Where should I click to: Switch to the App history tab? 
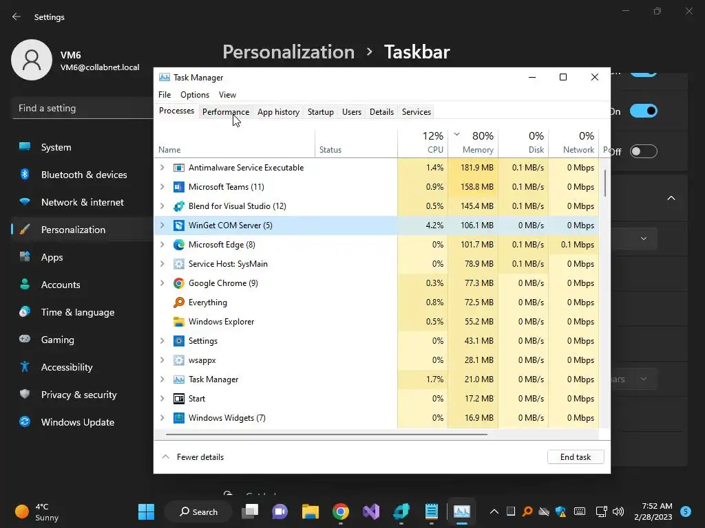click(278, 112)
